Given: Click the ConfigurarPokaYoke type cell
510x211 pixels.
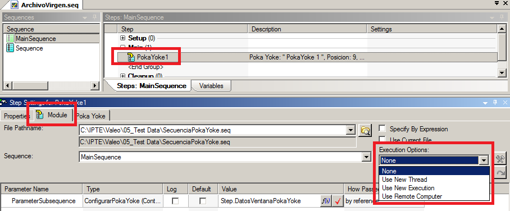Looking at the screenshot, I should click(x=122, y=201).
